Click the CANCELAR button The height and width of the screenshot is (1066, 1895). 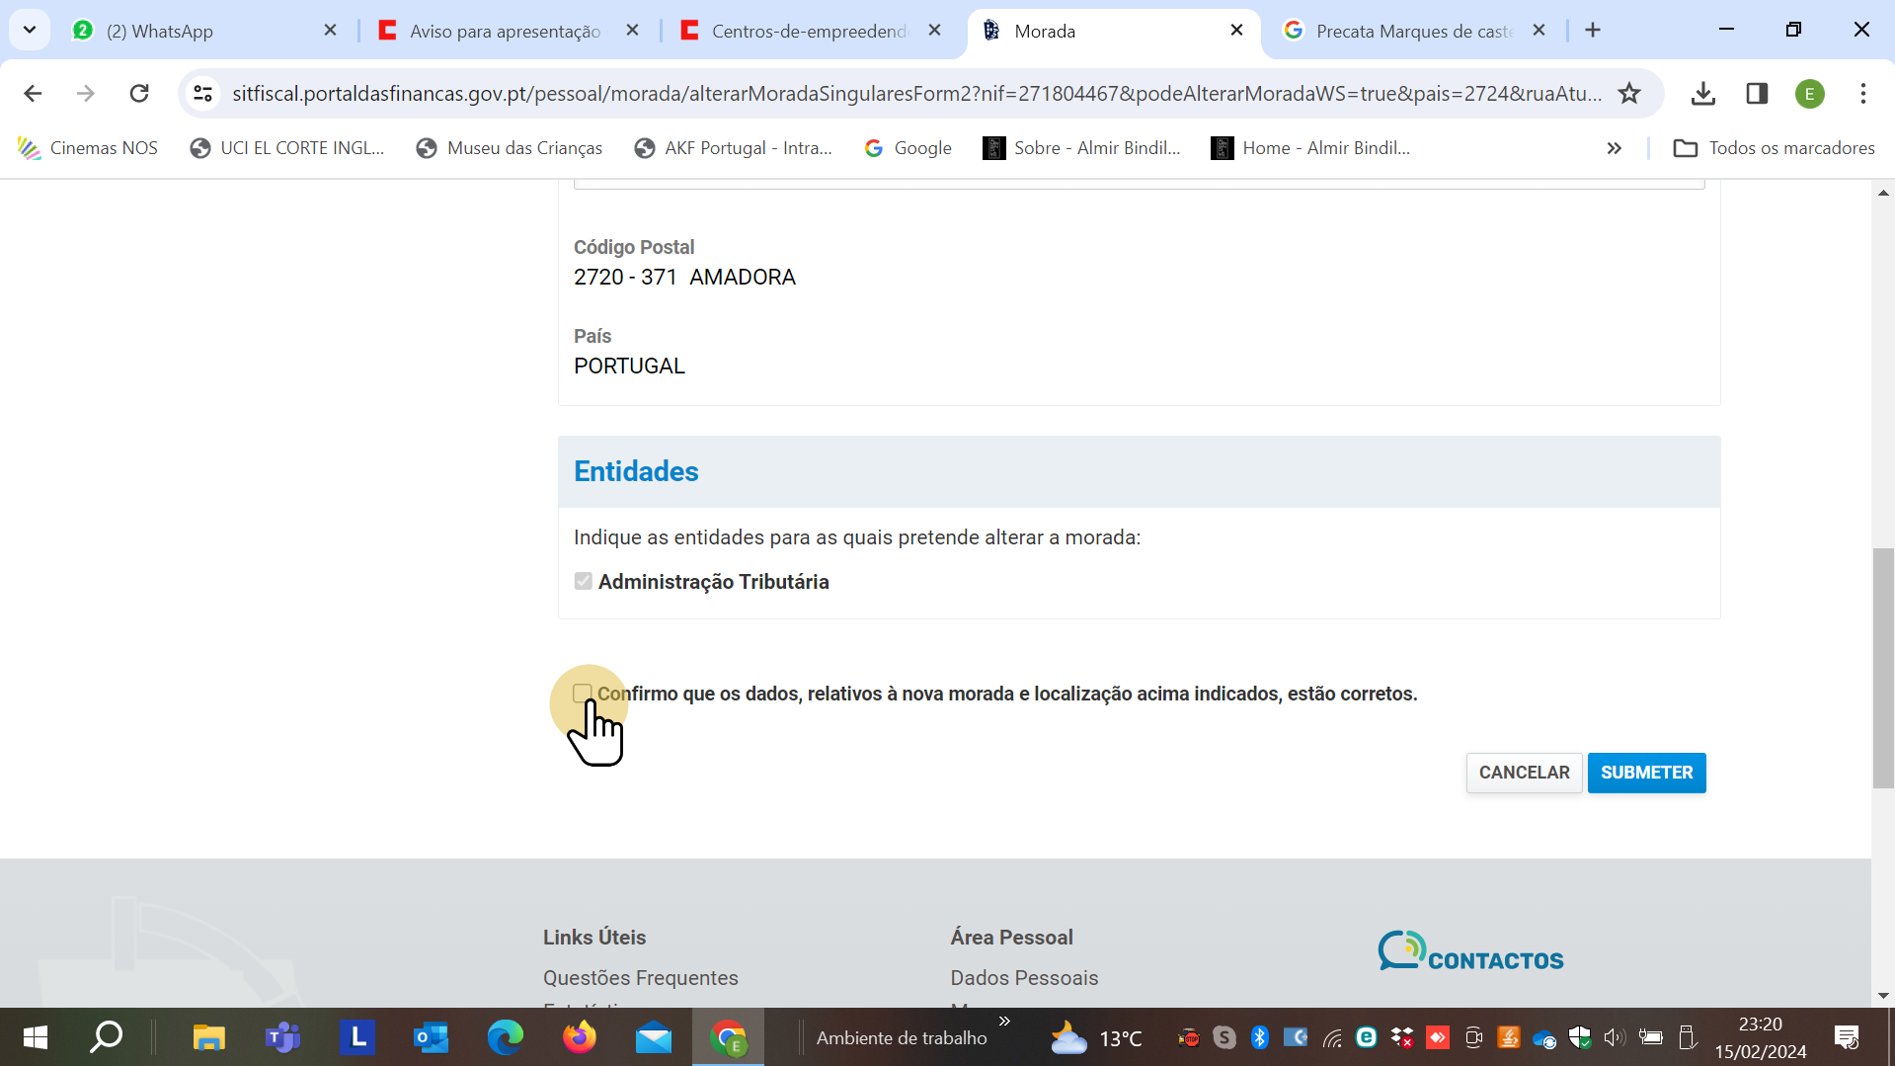coord(1524,773)
